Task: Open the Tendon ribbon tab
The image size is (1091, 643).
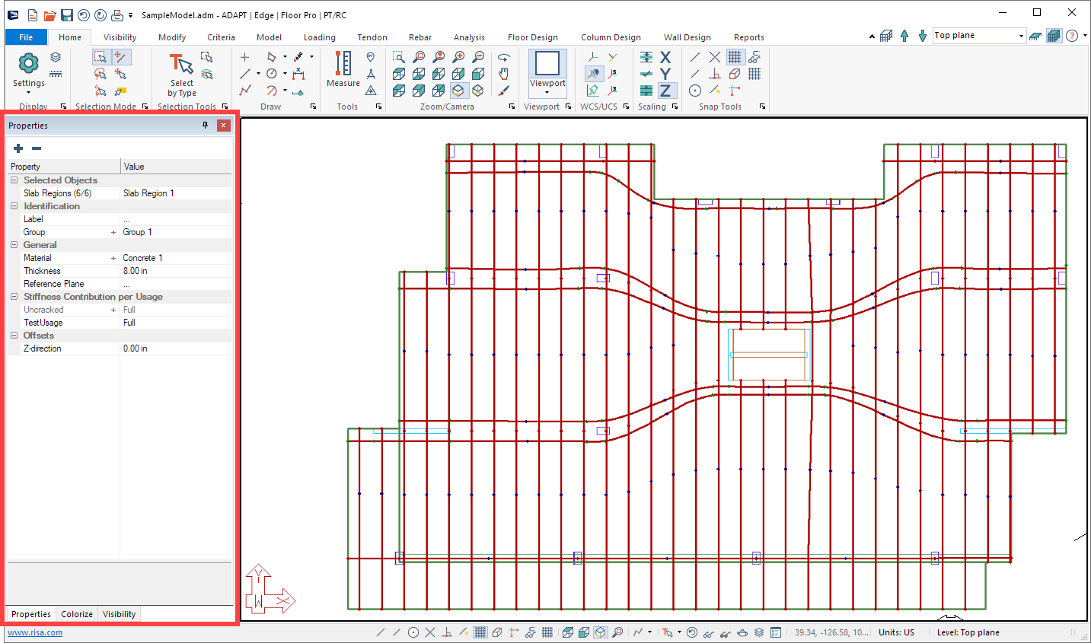Action: 372,37
